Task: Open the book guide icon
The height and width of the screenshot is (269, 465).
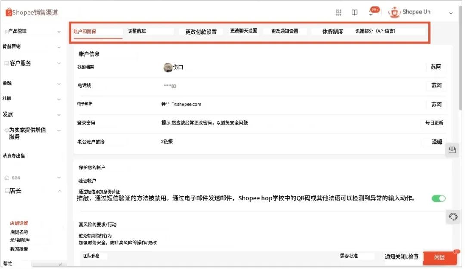Action: (354, 13)
